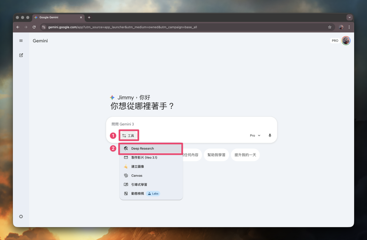Click the 提升我的一天 suggestion chip

245,155
